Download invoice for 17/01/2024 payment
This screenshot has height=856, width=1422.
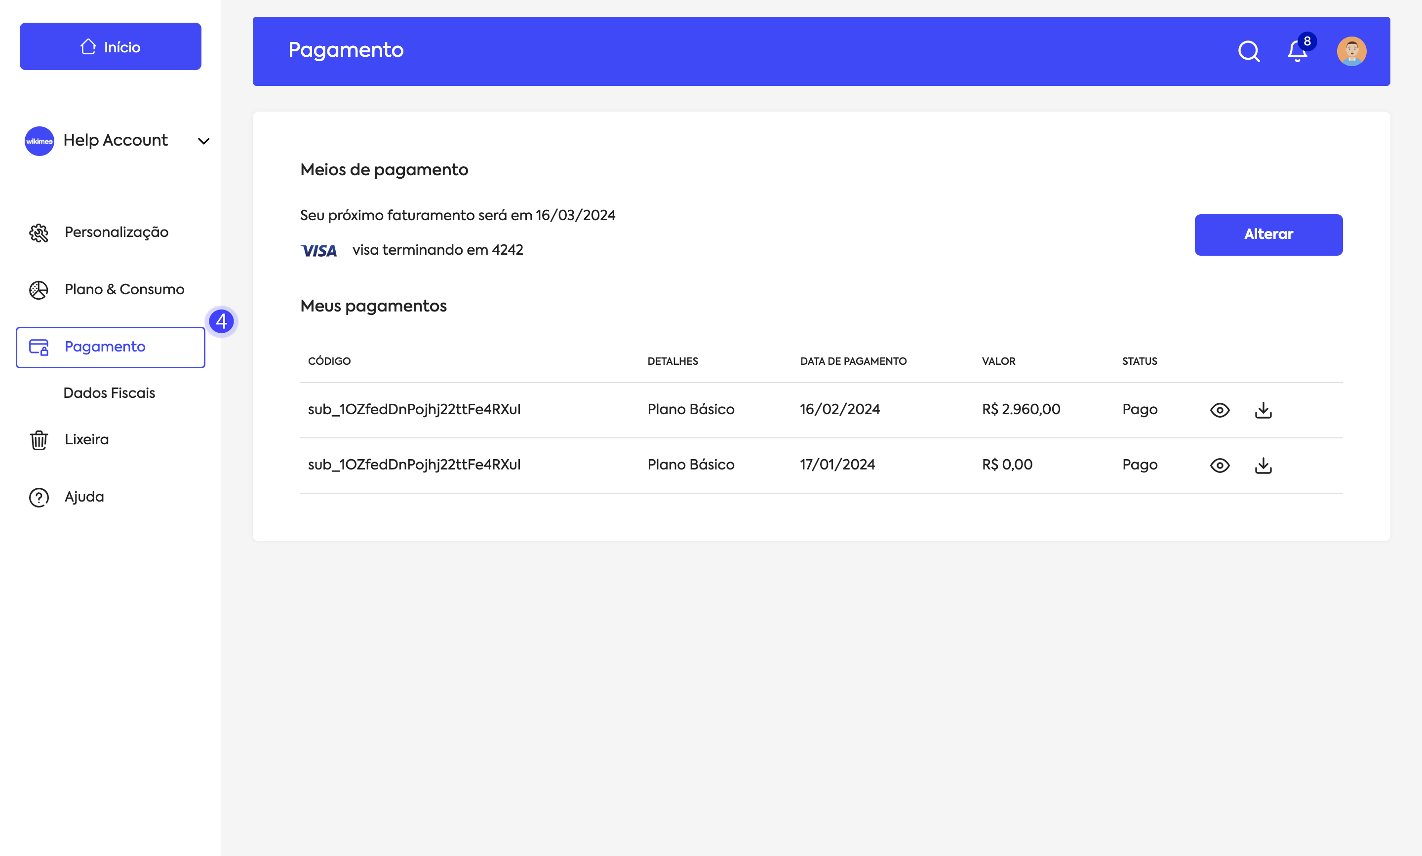pos(1263,465)
